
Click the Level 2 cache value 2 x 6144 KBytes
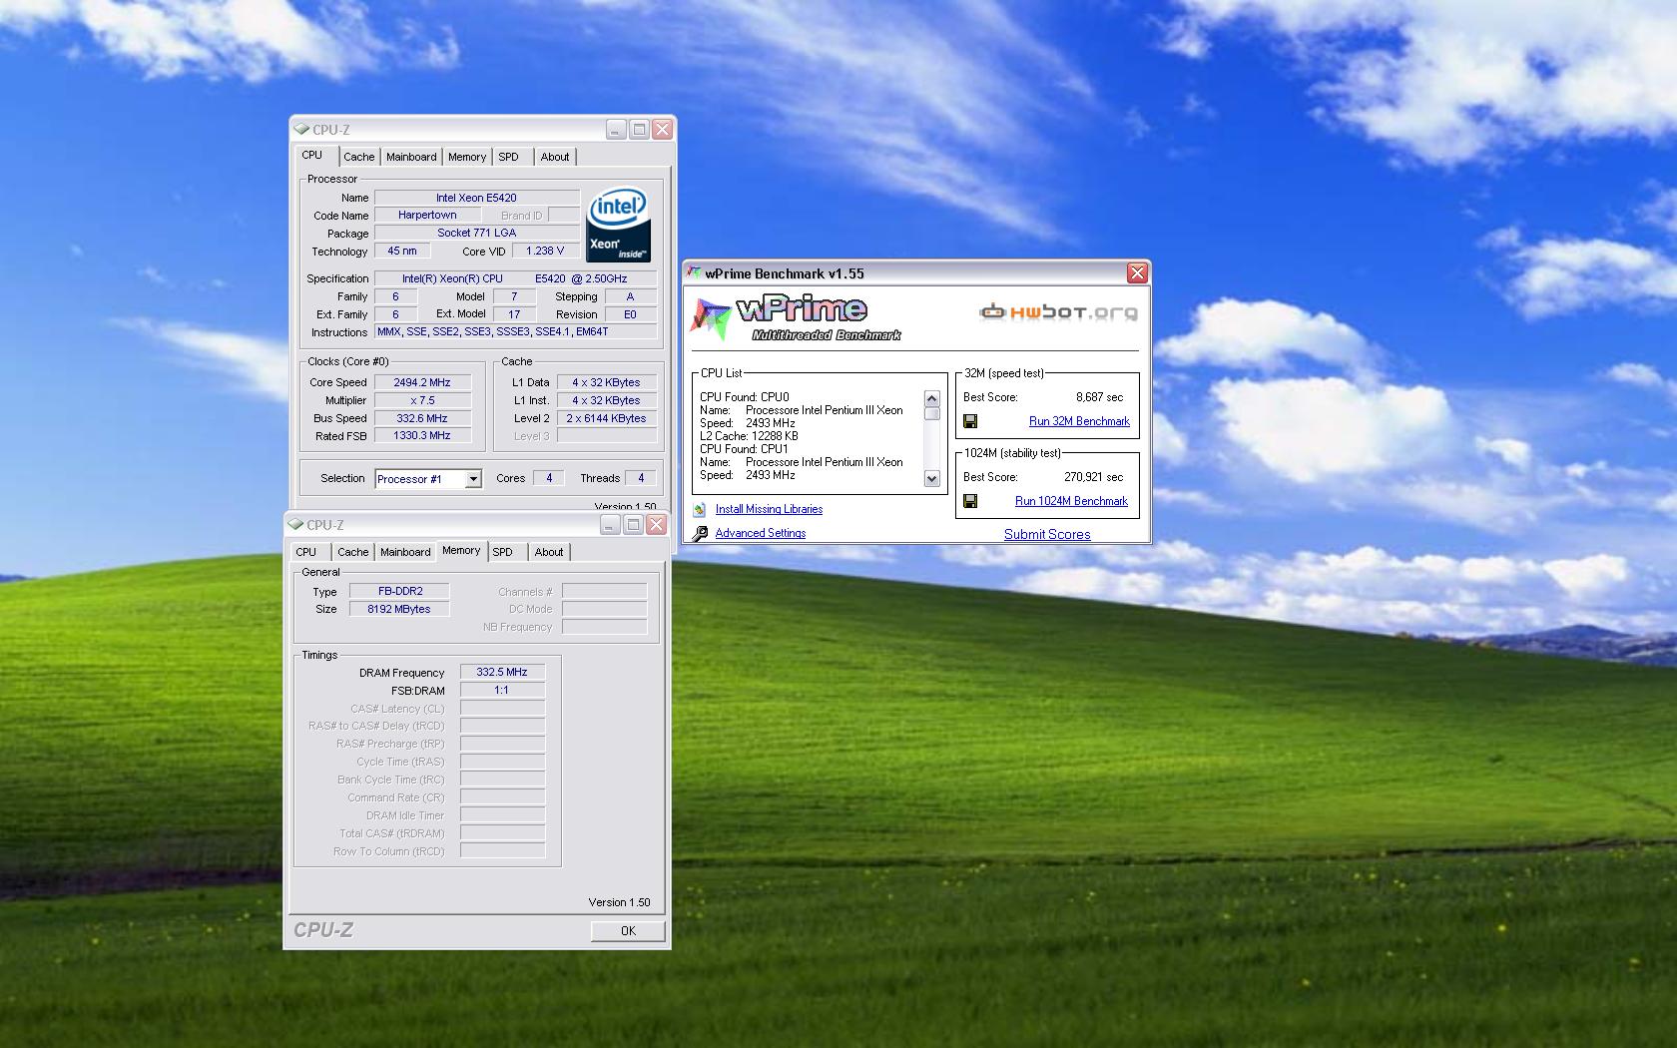point(606,418)
